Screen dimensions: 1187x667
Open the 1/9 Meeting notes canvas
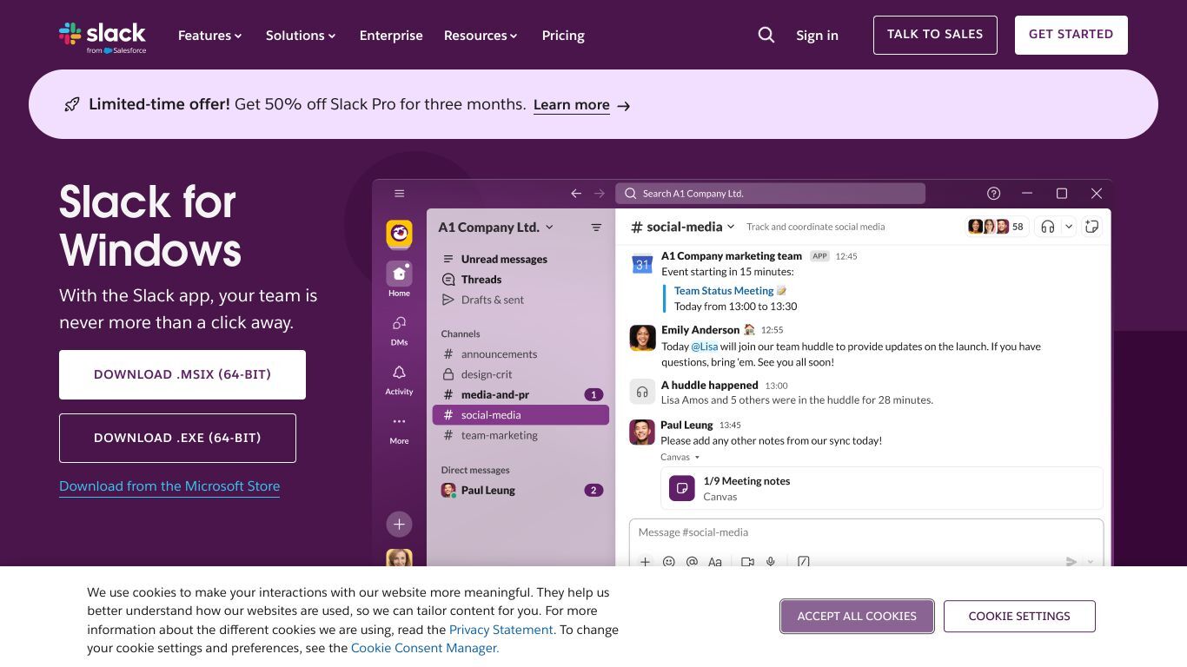pyautogui.click(x=881, y=488)
